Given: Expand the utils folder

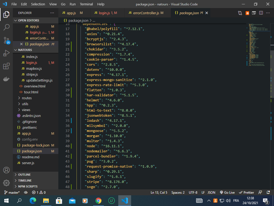Looking at the screenshot, I should [36, 104].
